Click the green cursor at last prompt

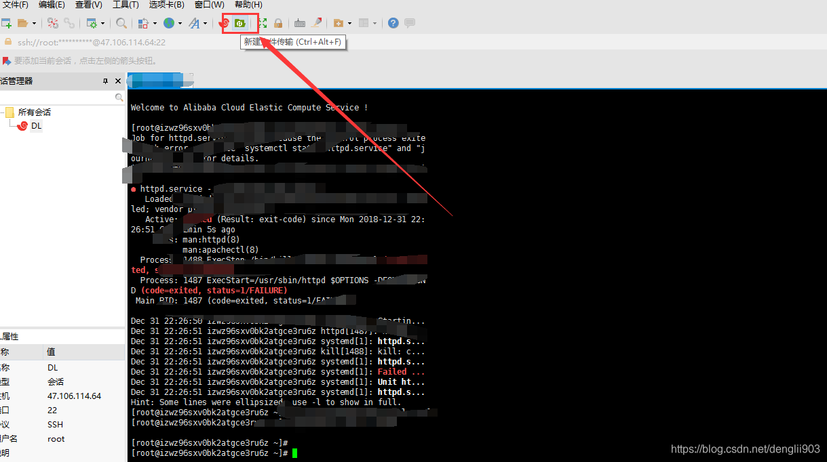point(295,453)
